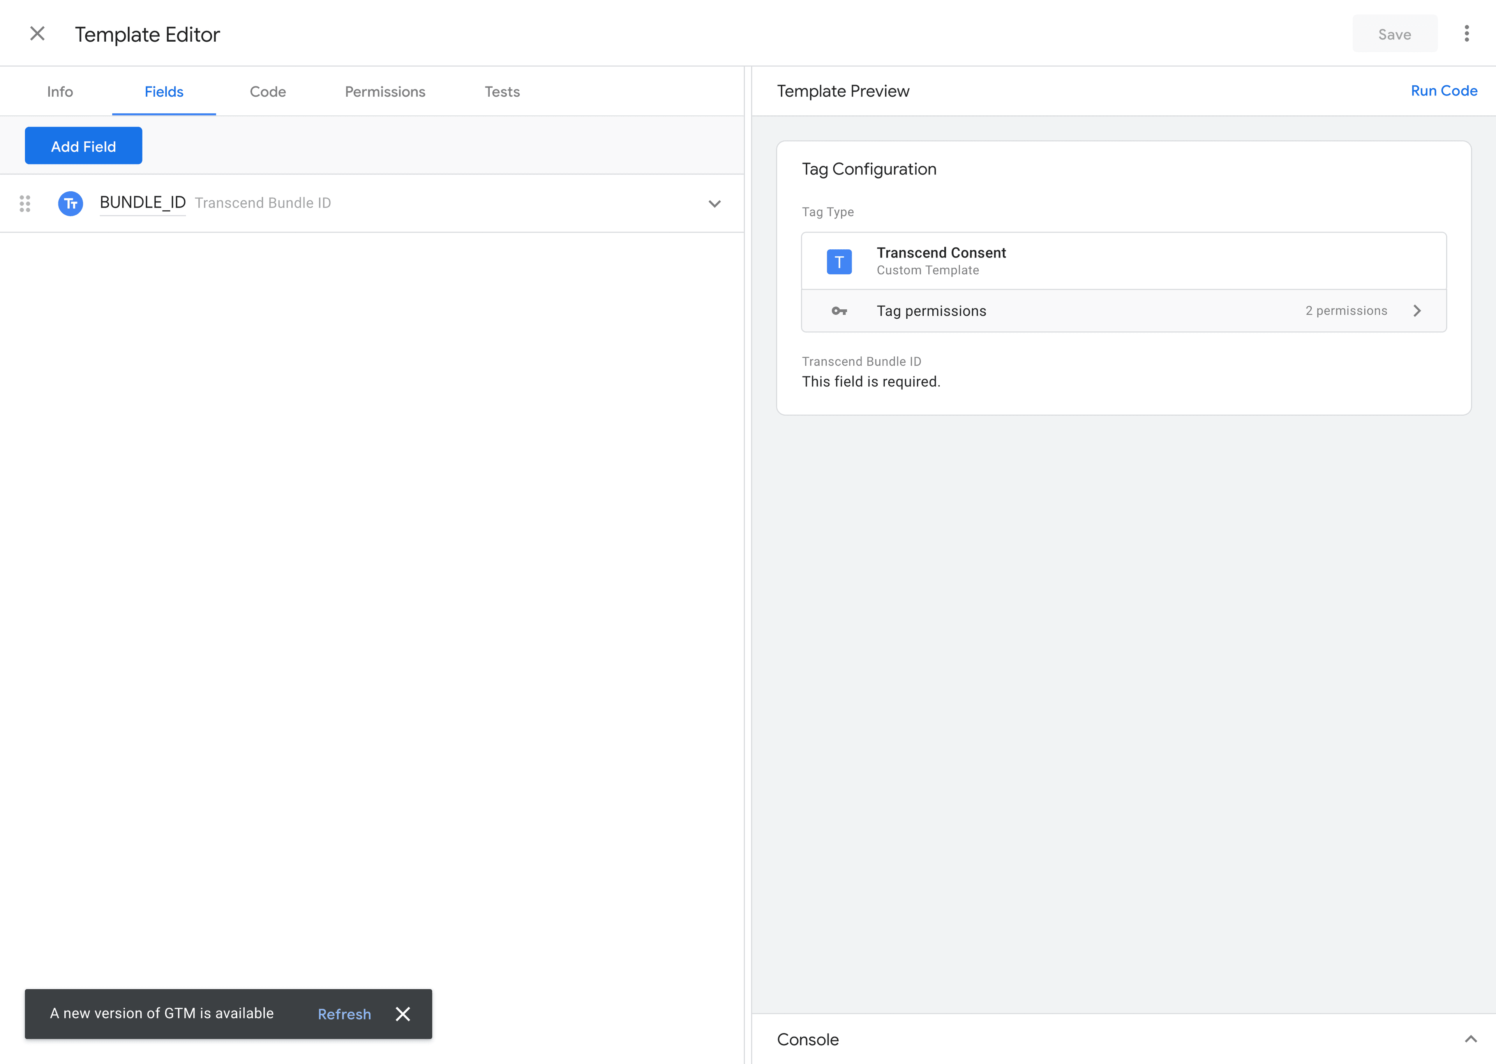Switch to the Code tab
Image resolution: width=1496 pixels, height=1064 pixels.
coord(267,92)
